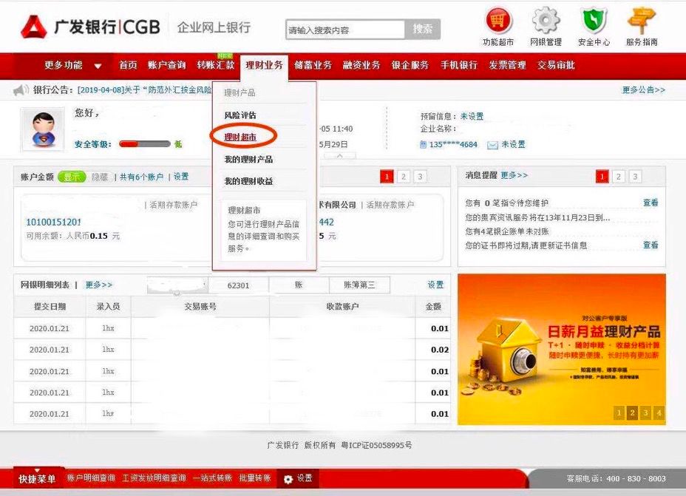The width and height of the screenshot is (686, 496).
Task: Click 未设置 link next to 预留信息
Action: point(472,116)
